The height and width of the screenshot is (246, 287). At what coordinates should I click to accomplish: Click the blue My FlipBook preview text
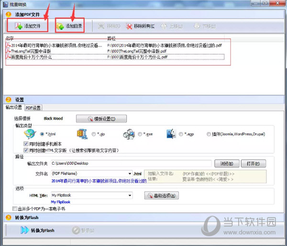point(61,202)
